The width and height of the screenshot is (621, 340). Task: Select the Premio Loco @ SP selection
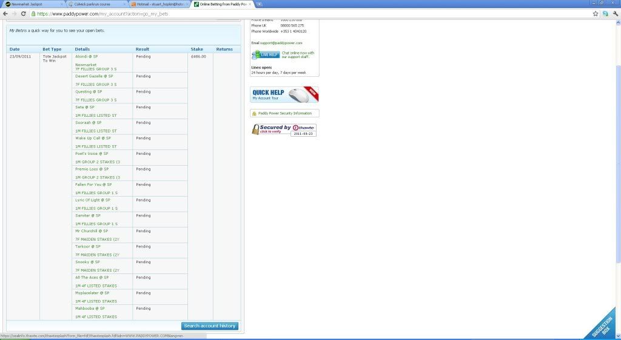pyautogui.click(x=92, y=169)
